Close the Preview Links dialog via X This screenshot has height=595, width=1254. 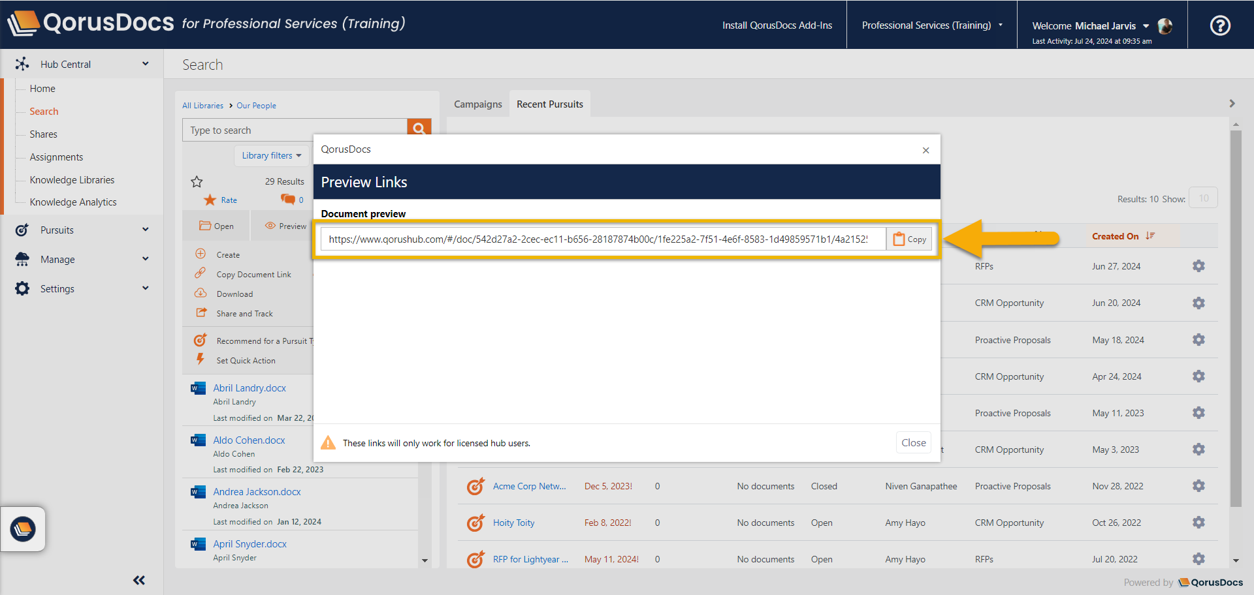tap(925, 150)
